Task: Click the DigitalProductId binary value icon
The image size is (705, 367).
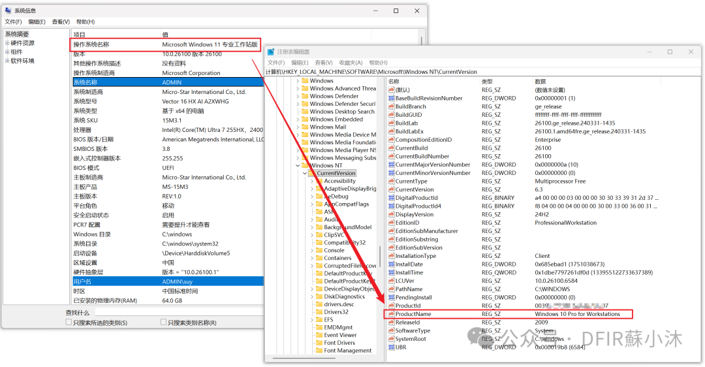Action: pos(391,197)
